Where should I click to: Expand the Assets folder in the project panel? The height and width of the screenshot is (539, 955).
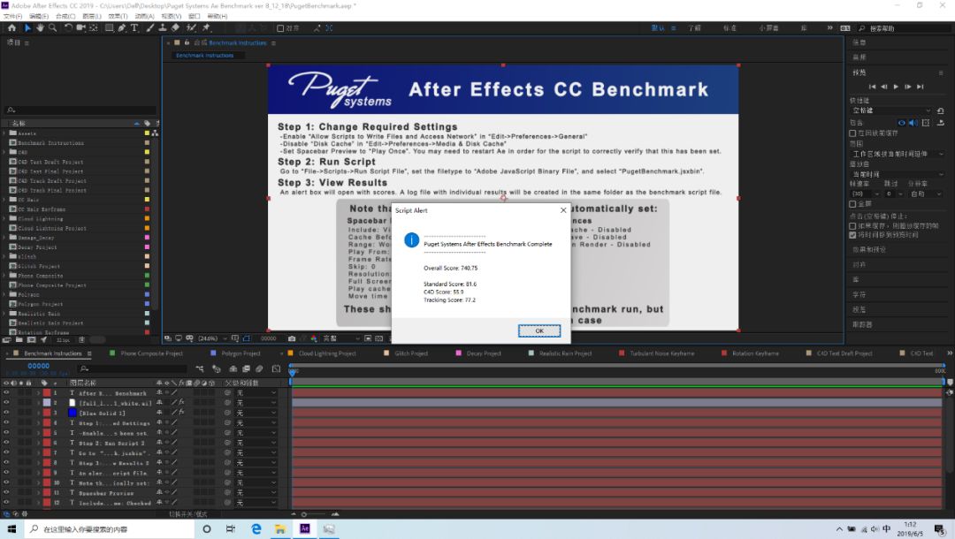pyautogui.click(x=4, y=133)
